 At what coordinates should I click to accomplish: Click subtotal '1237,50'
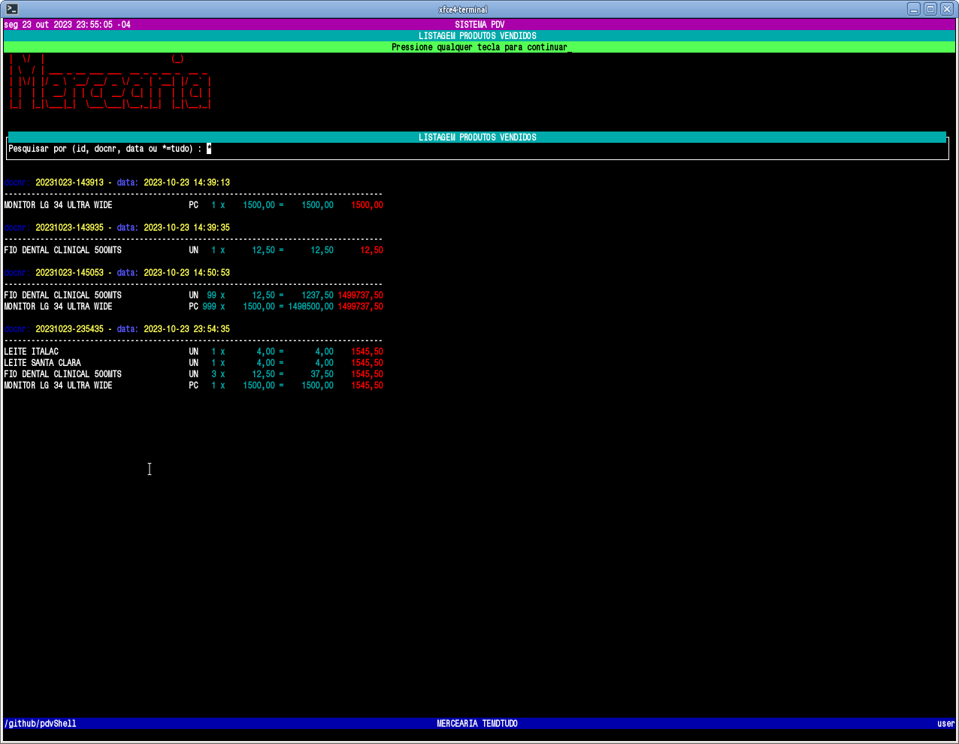pyautogui.click(x=317, y=295)
